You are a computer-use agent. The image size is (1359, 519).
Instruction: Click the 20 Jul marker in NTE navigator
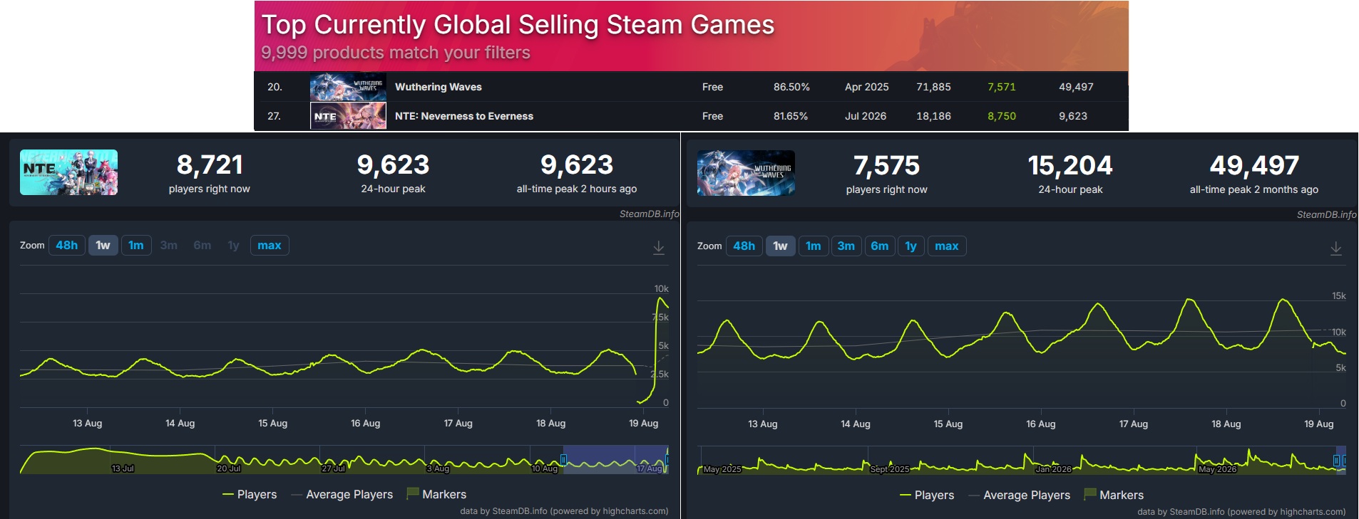[229, 468]
